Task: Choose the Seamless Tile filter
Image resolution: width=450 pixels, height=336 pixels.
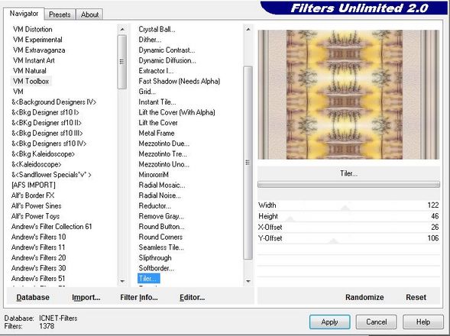Action: pyautogui.click(x=161, y=247)
